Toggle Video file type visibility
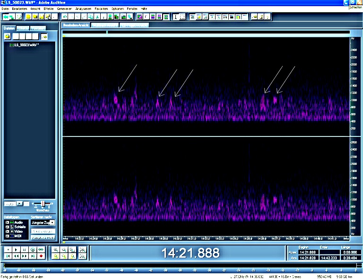363x279 pixels. 7,231
